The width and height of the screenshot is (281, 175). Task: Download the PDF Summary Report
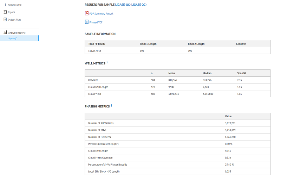[x=101, y=14]
